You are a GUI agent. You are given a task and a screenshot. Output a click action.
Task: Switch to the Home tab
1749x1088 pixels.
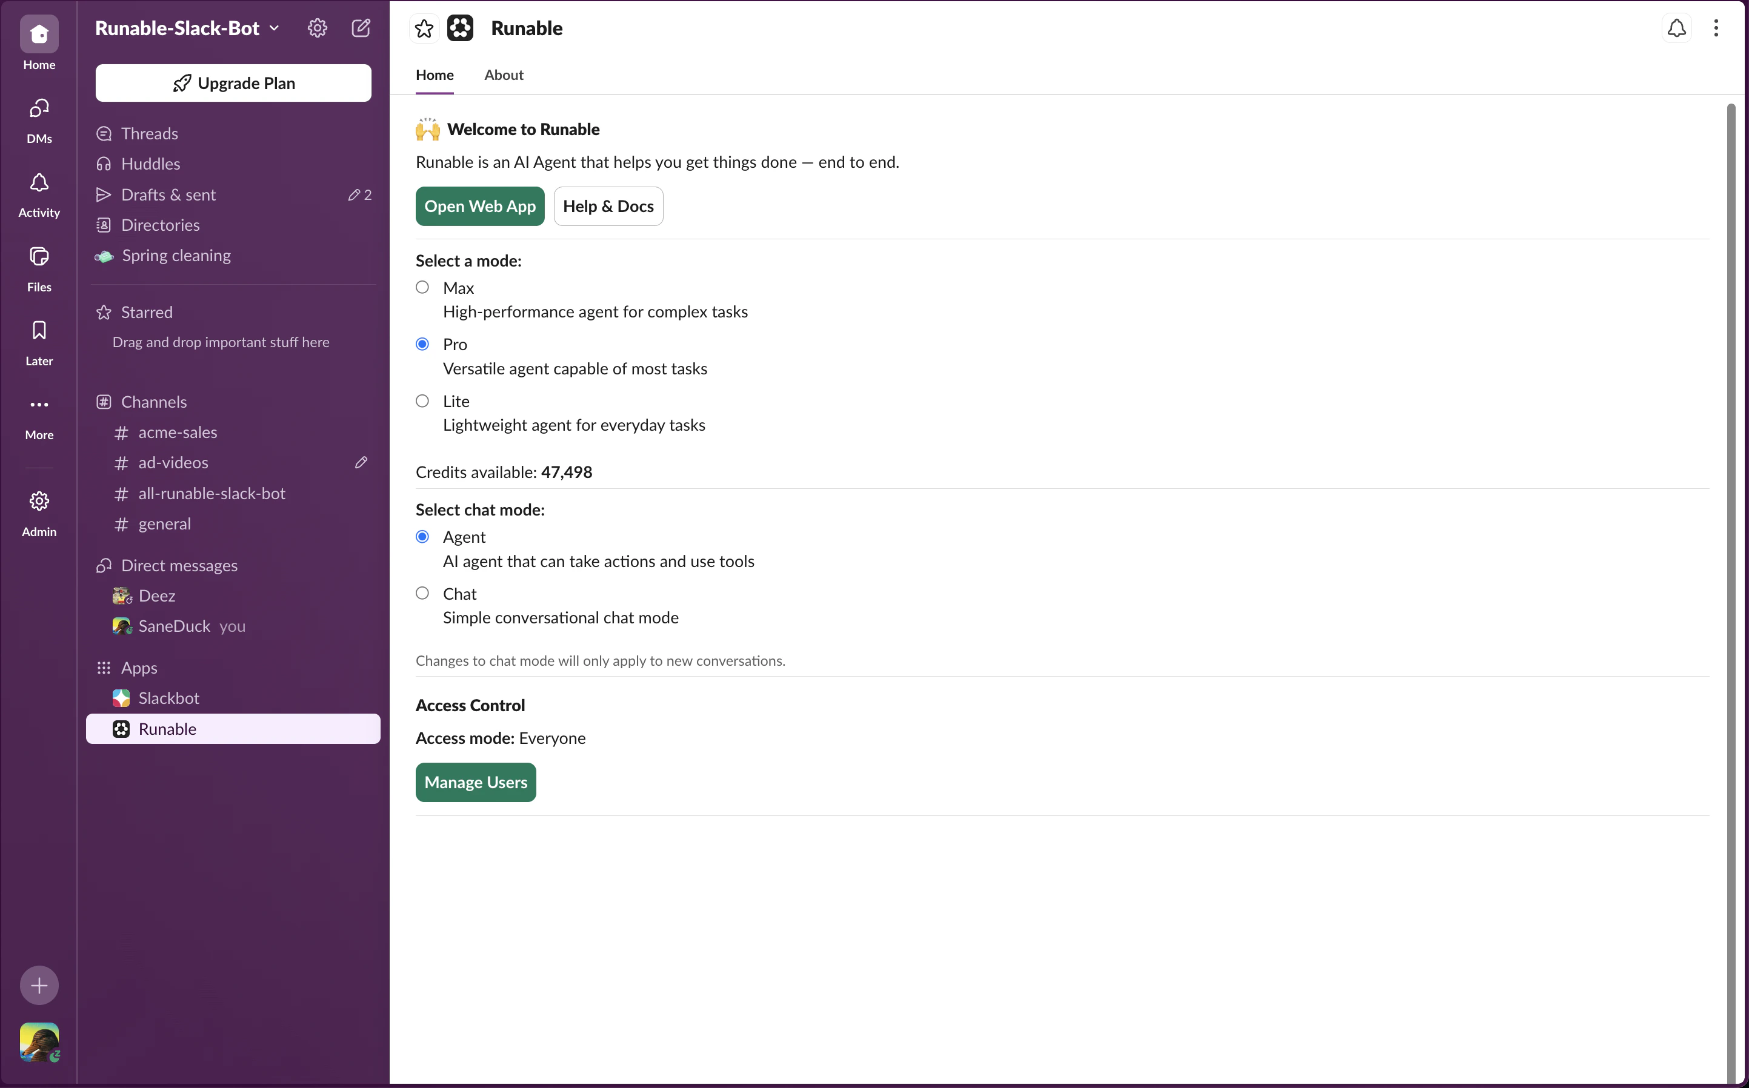(435, 75)
